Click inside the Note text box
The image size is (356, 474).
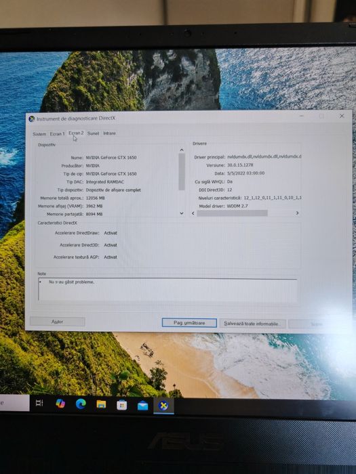(167, 290)
